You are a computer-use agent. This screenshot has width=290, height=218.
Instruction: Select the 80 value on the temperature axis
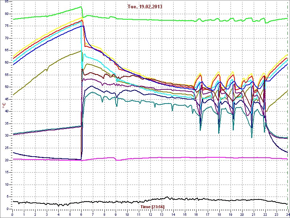click(7, 14)
